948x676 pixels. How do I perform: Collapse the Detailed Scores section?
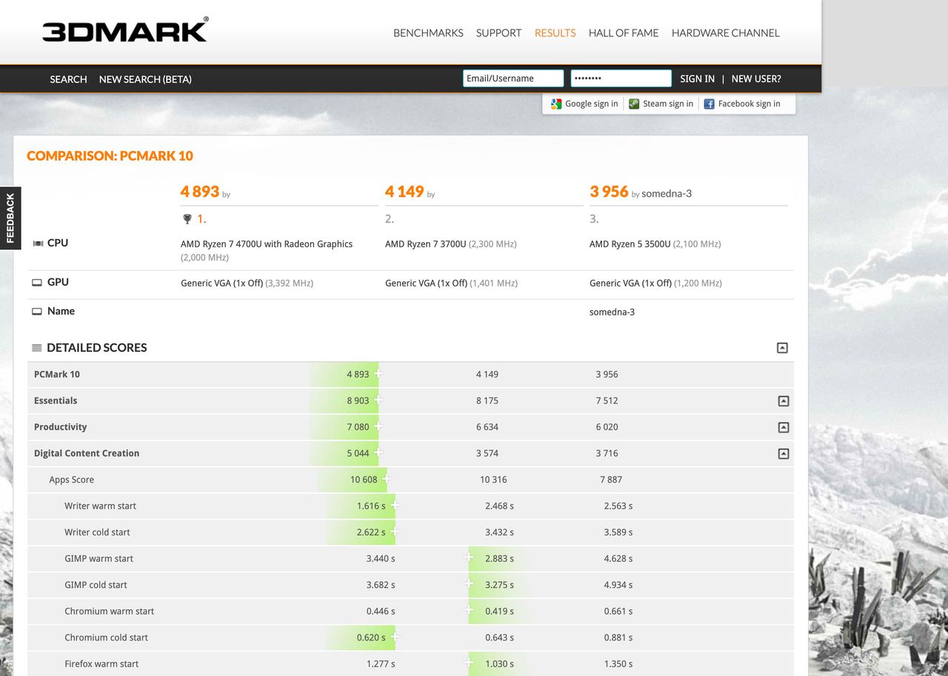[x=782, y=348]
